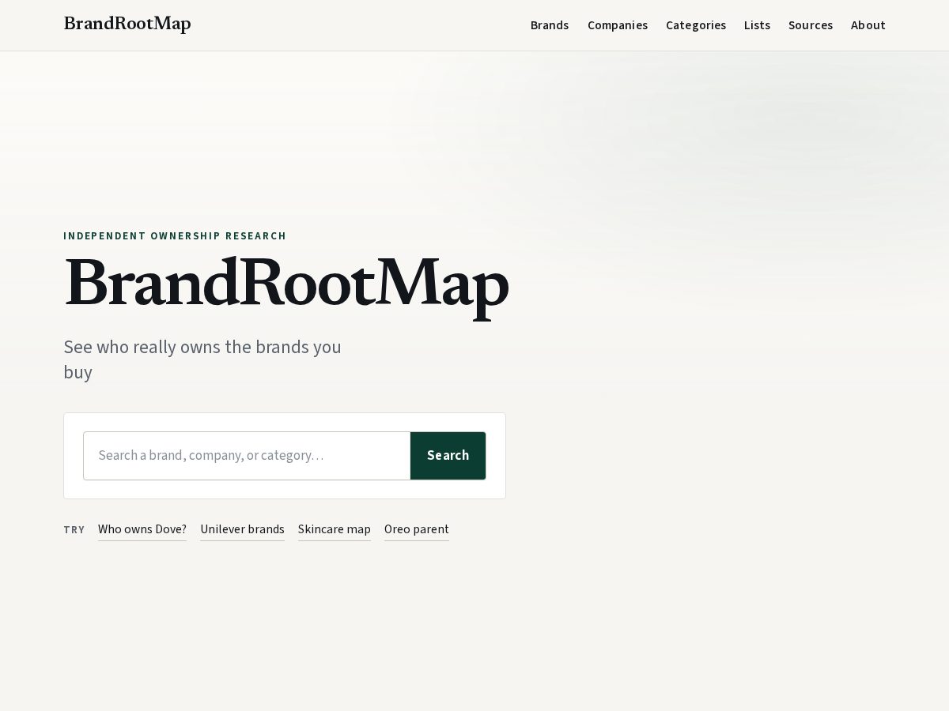Click the green Search button
The image size is (949, 711).
point(448,456)
